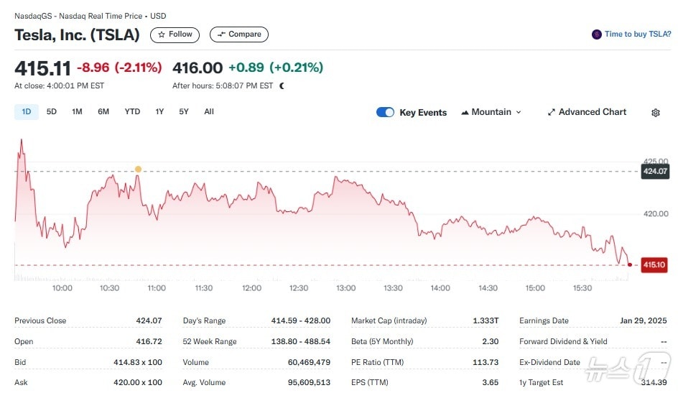This screenshot has width=678, height=393.
Task: Show the All time range
Action: click(209, 111)
